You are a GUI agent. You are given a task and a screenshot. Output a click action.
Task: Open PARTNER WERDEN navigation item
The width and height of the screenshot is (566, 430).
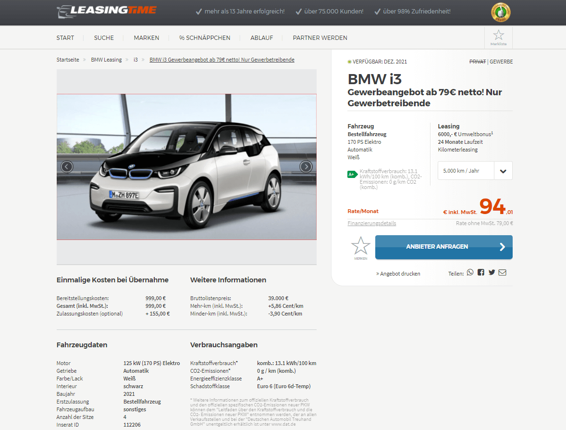click(x=320, y=38)
